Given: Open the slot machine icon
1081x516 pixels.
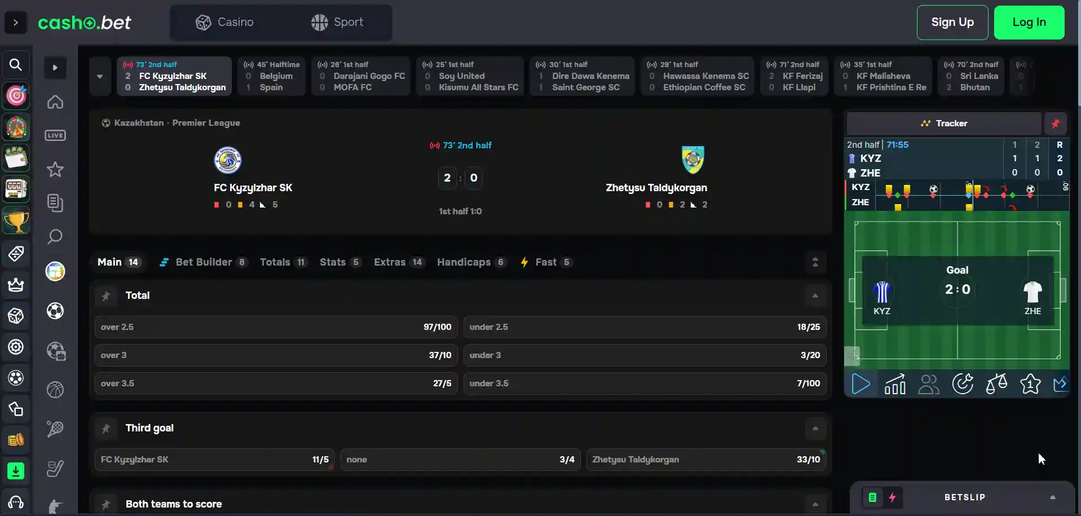Looking at the screenshot, I should (x=16, y=189).
